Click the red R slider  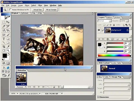(115, 43)
